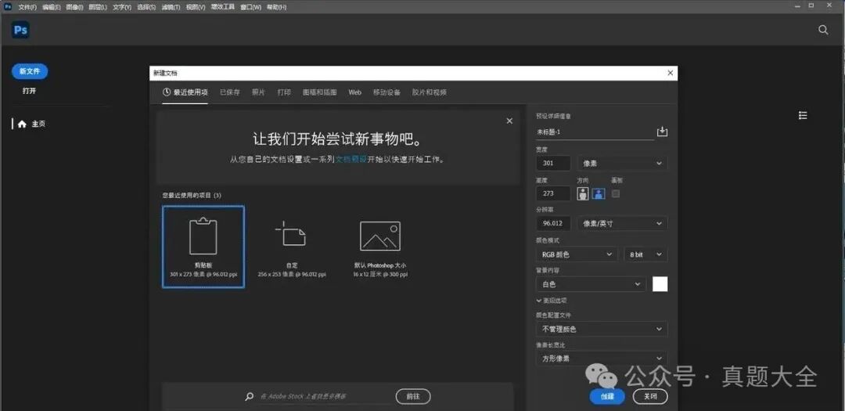Close the 新建文档 dialog with X

tap(670, 73)
